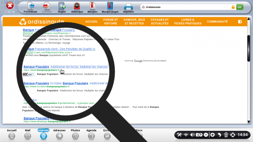Open Banque Populaire Occitane search result

pos(65,83)
